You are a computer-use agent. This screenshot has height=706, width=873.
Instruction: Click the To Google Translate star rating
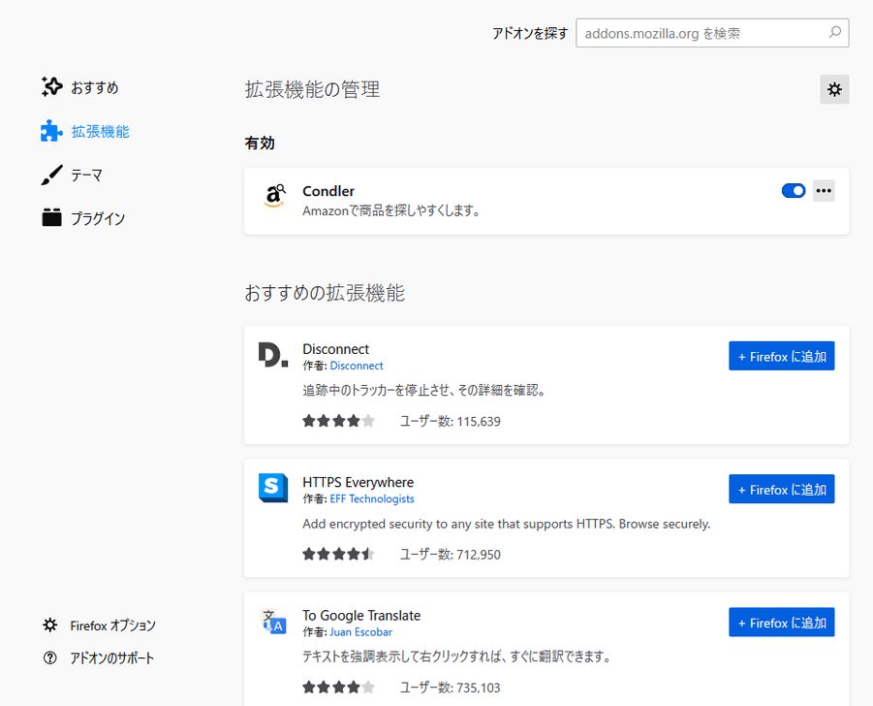[x=338, y=687]
